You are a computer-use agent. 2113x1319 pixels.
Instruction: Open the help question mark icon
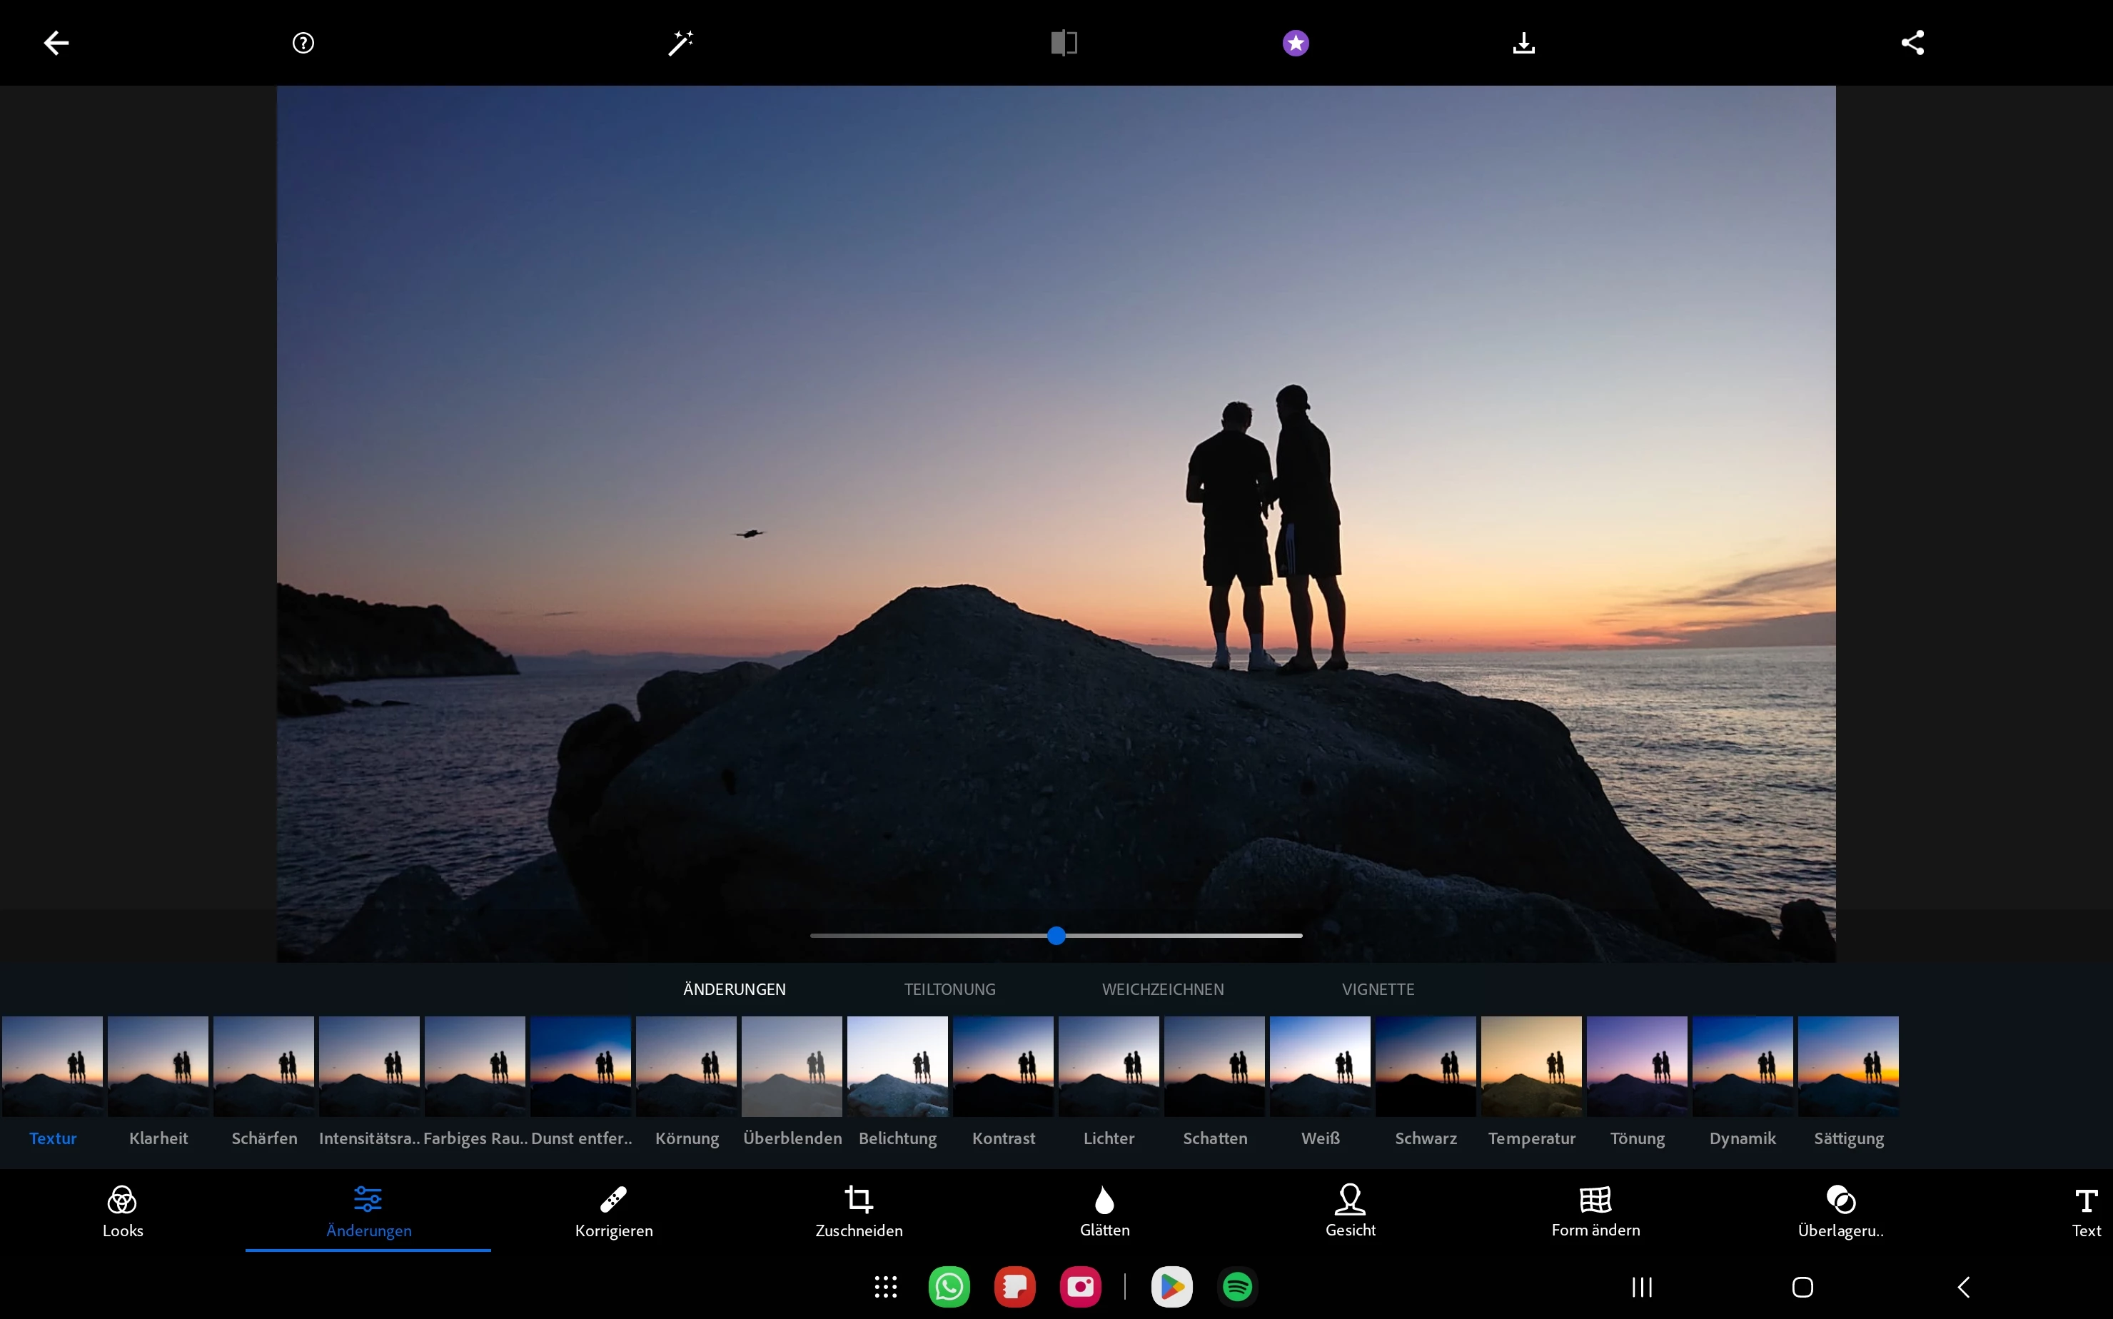303,43
